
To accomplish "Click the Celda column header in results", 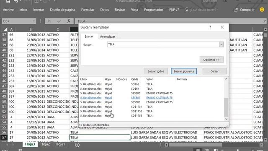I will (x=135, y=79).
